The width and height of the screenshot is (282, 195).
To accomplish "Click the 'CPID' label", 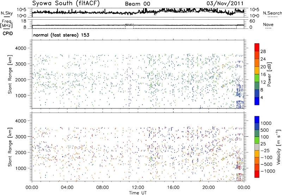I will [x=8, y=33].
